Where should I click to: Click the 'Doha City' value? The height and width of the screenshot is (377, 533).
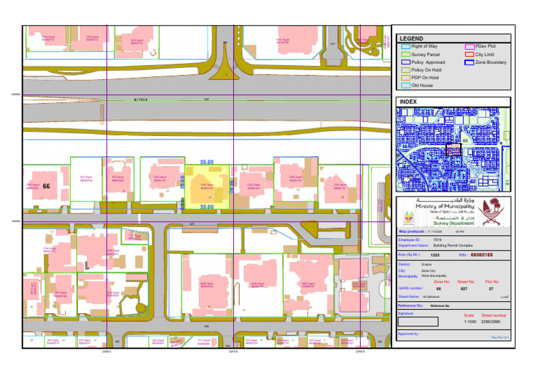(429, 271)
